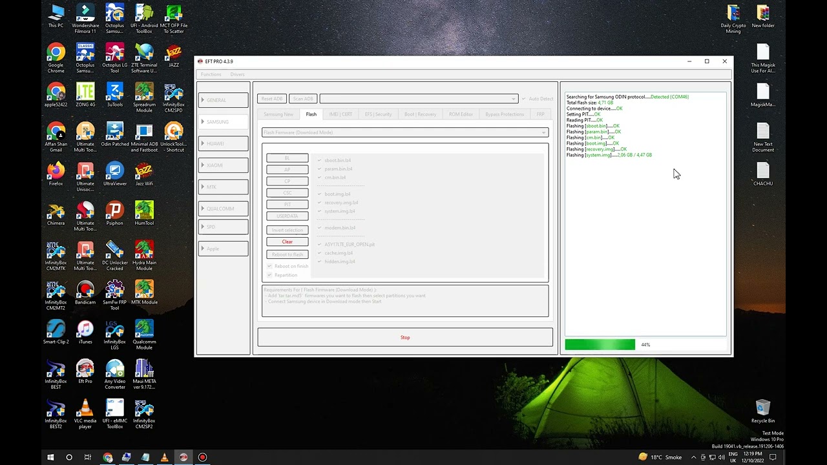Image resolution: width=827 pixels, height=465 pixels.
Task: Expand the GENERAL sidebar section
Action: point(223,100)
